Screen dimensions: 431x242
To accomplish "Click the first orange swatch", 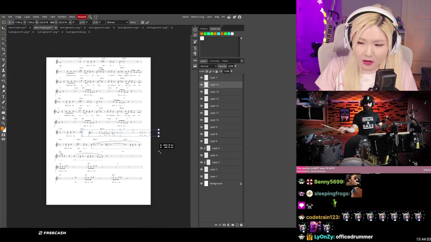I will (x=202, y=34).
